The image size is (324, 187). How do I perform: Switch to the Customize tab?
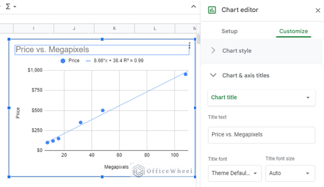click(x=294, y=31)
